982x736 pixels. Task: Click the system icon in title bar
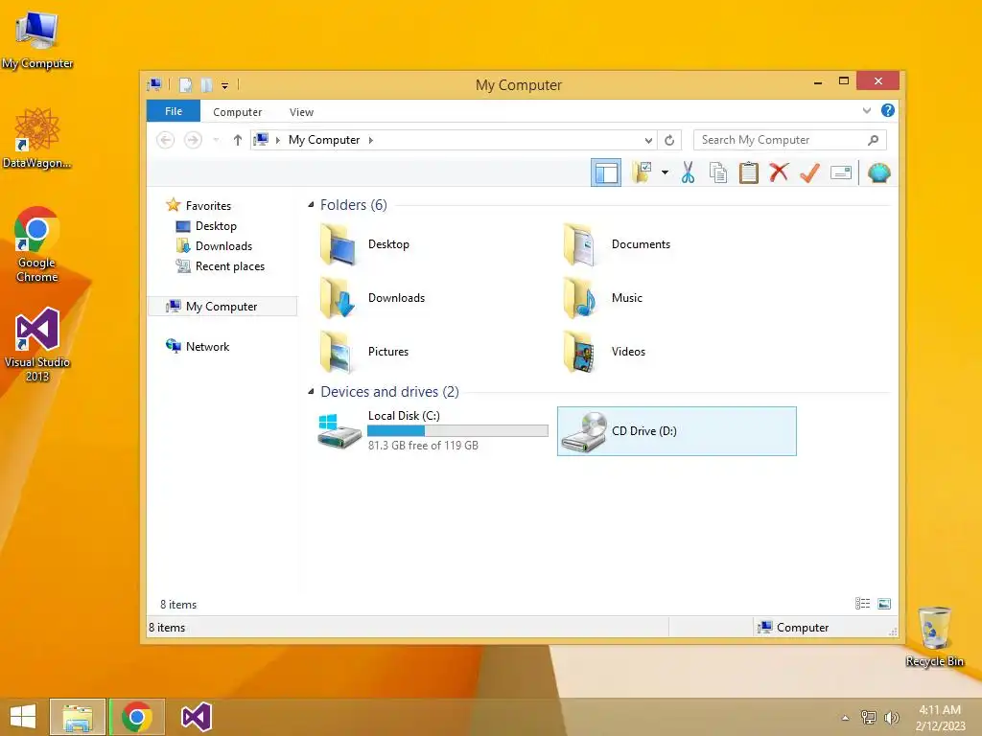[x=154, y=84]
